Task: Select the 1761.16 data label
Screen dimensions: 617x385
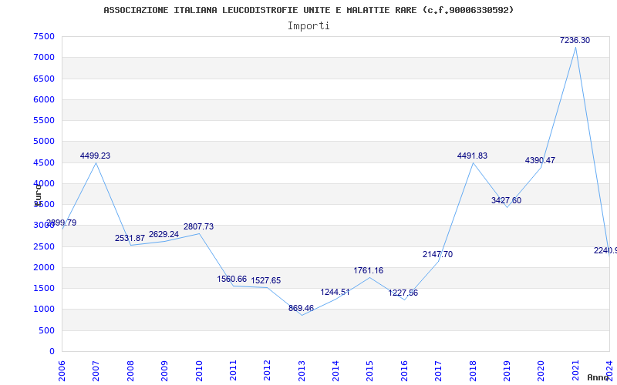Action: [368, 270]
